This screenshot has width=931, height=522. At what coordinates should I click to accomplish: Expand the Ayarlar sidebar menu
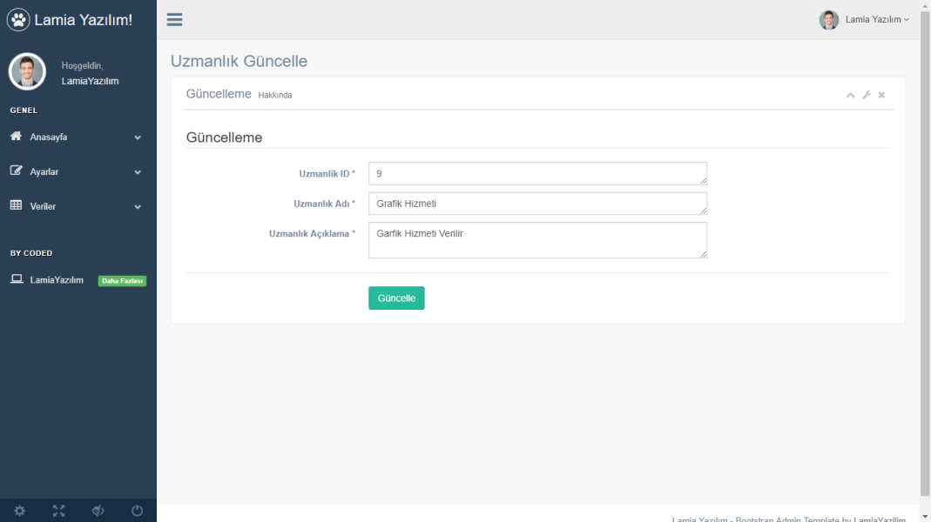point(77,172)
